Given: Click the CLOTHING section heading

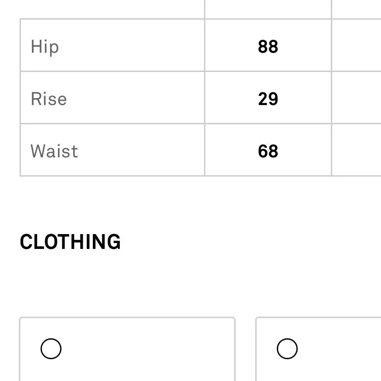Looking at the screenshot, I should 70,242.
